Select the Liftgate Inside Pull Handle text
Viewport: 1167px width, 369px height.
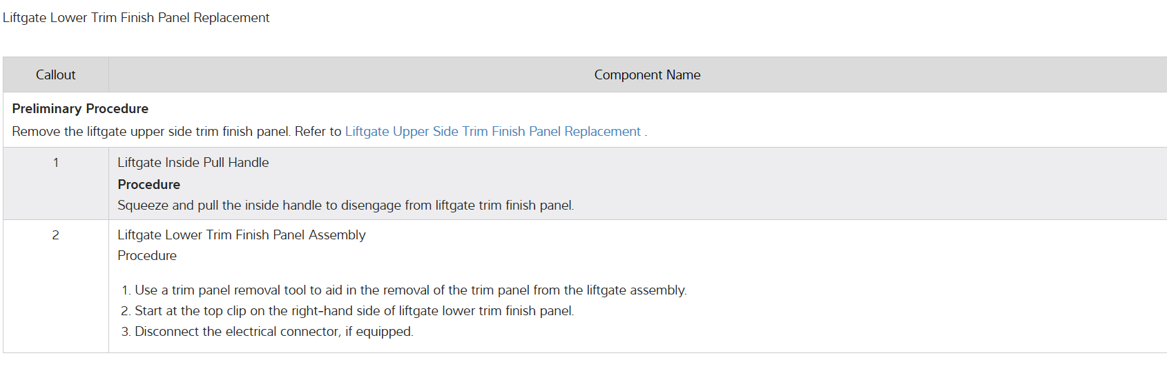coord(193,163)
